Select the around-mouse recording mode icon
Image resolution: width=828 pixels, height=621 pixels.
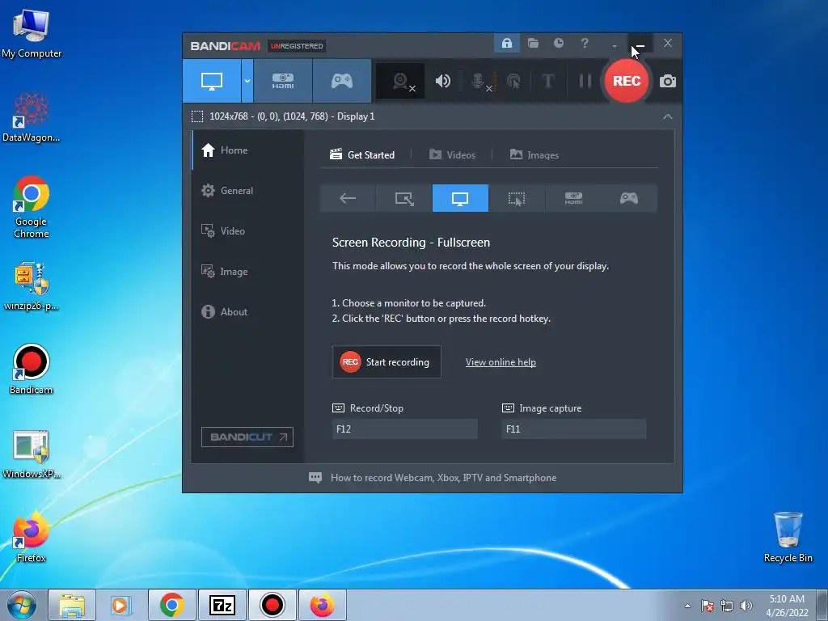click(517, 198)
